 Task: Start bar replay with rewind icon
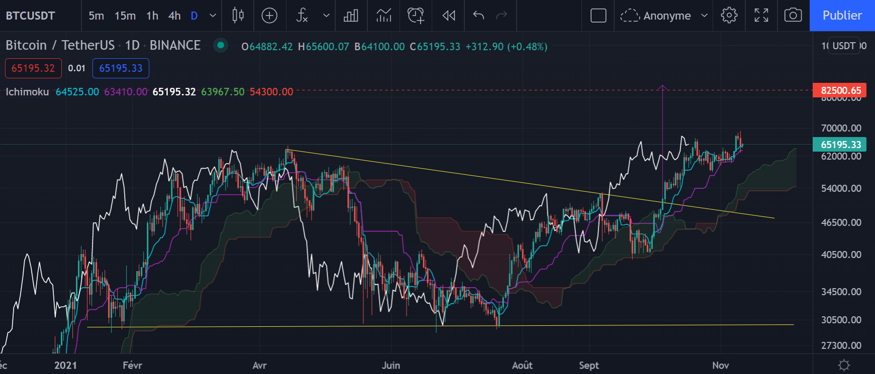tap(449, 16)
